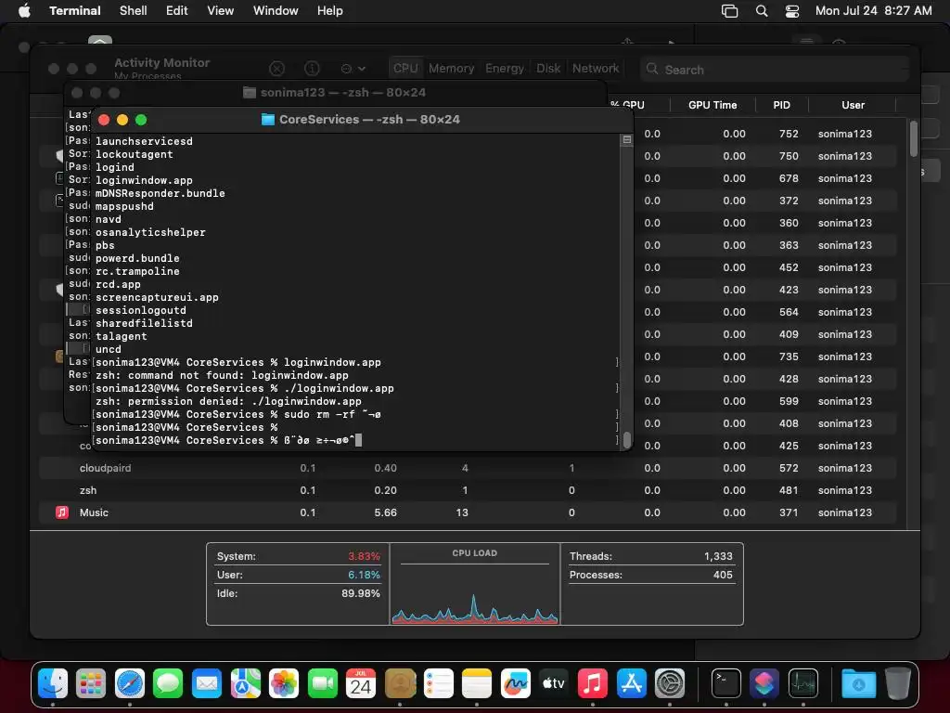Click the scroll marker icon in CoreServices Terminal
This screenshot has width=950, height=713.
(x=627, y=140)
